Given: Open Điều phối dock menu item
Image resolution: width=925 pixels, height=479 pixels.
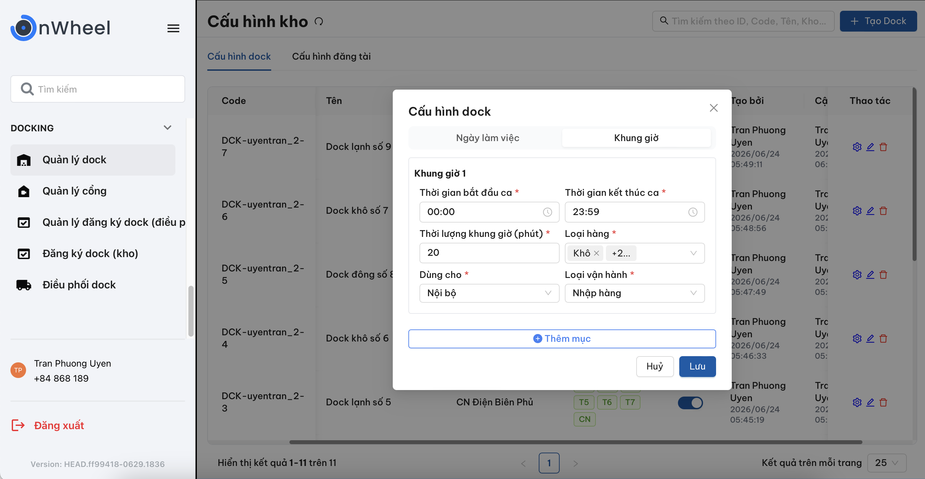Looking at the screenshot, I should pyautogui.click(x=93, y=285).
